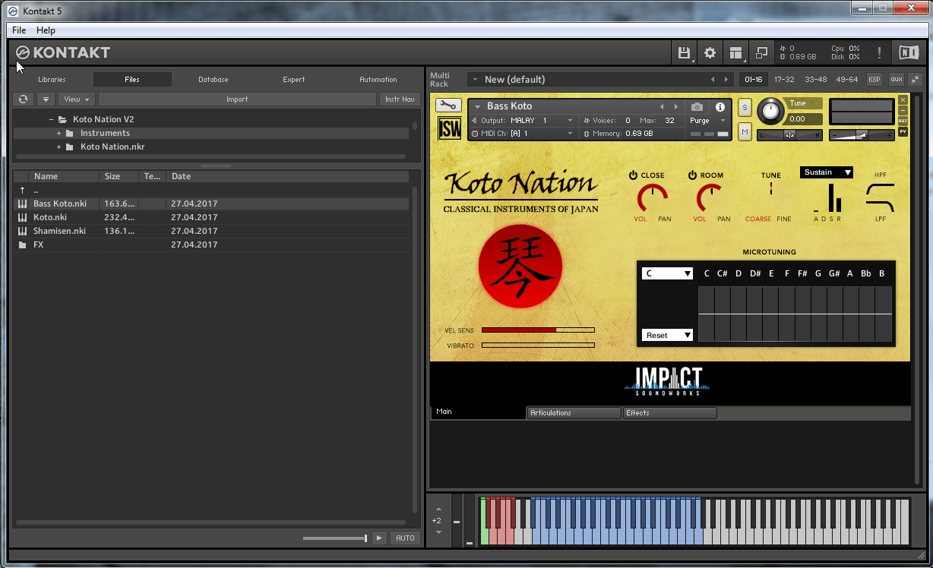Toggle the AUTO preview button
Viewport: 933px width, 568px height.
(405, 538)
